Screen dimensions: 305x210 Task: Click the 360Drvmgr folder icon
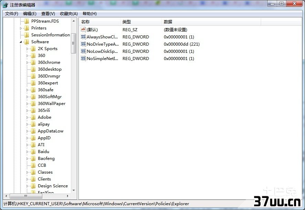pyautogui.click(x=33, y=76)
